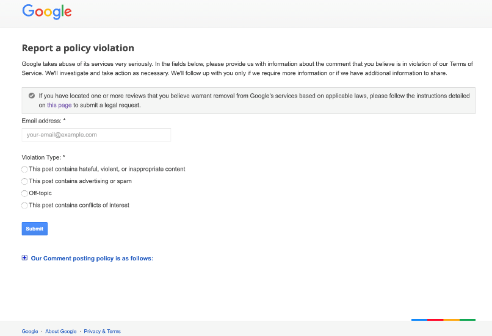Open the Google link in the footer

[30, 331]
